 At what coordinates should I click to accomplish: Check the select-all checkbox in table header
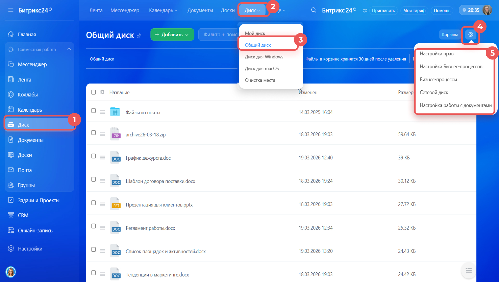94,92
